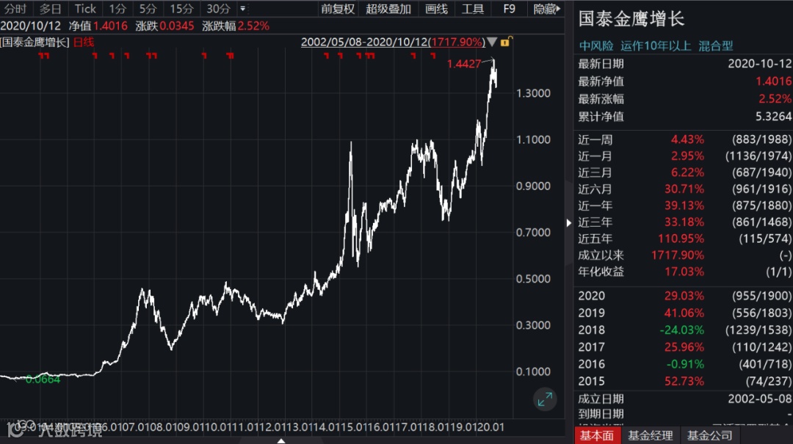Click the 2017 yearly return row
793x444 pixels.
click(x=684, y=347)
